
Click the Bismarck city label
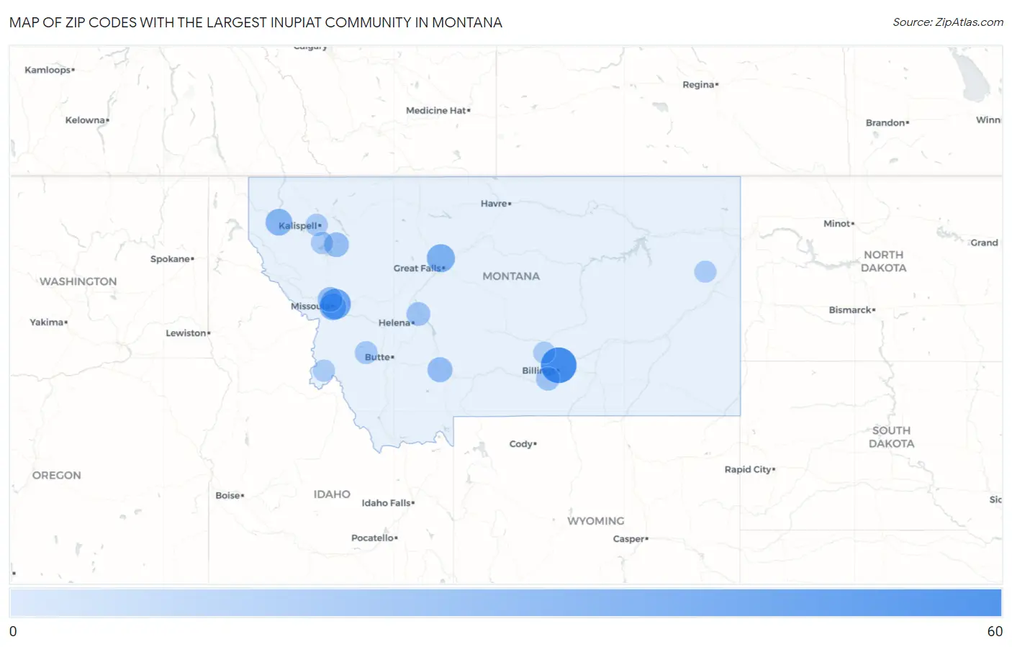point(852,310)
